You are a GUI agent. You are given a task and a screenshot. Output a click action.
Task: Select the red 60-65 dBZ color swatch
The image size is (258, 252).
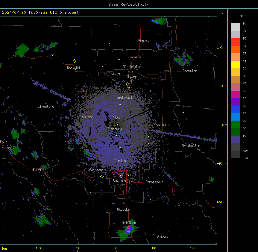click(235, 42)
